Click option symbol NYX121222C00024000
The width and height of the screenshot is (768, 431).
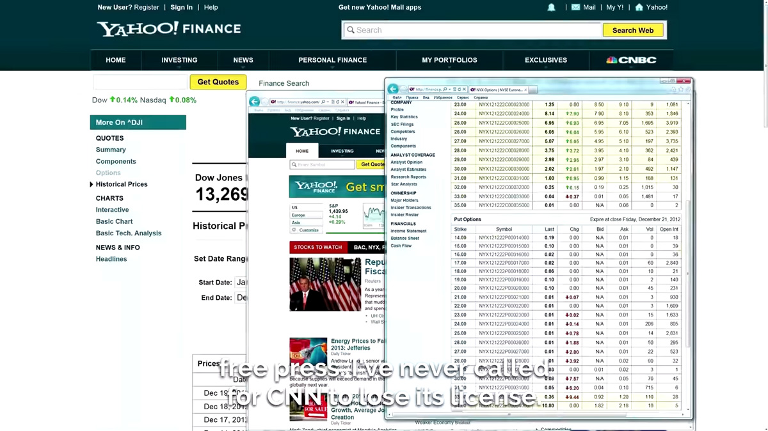coord(504,114)
